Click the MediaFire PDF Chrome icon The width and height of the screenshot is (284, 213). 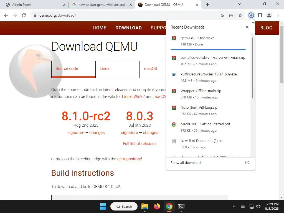tap(174, 125)
